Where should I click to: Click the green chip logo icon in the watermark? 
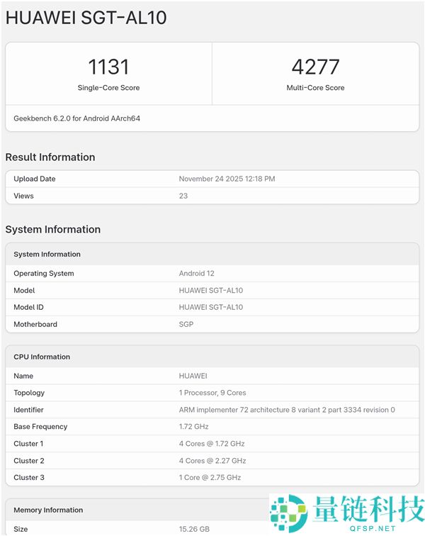[x=288, y=512]
